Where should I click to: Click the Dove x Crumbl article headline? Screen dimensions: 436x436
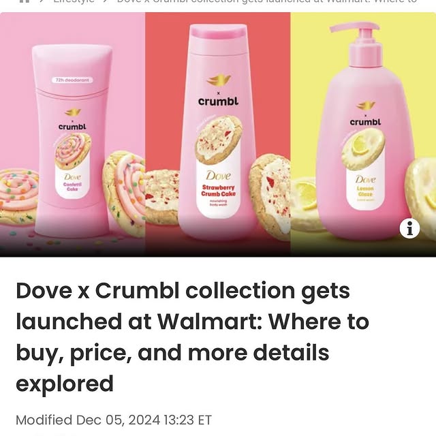(x=192, y=337)
